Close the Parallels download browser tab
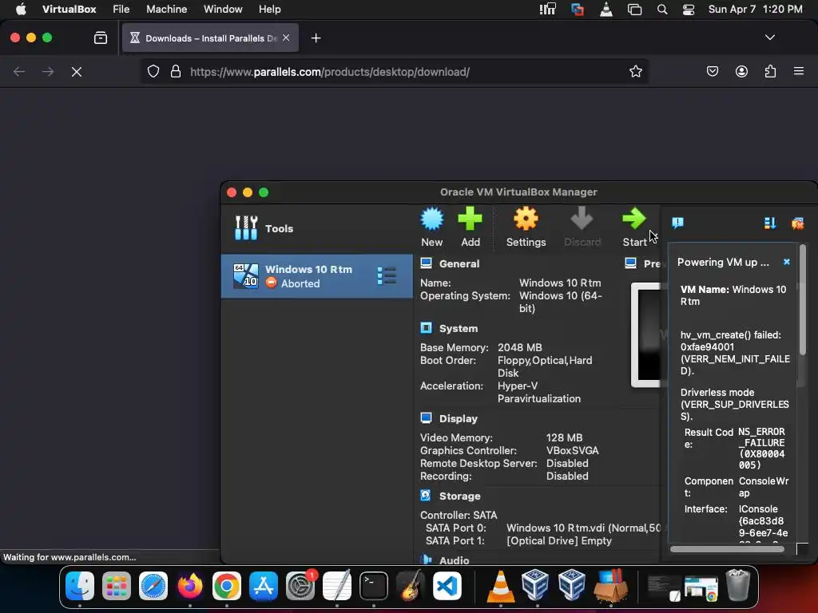This screenshot has width=818, height=613. pyautogui.click(x=286, y=38)
